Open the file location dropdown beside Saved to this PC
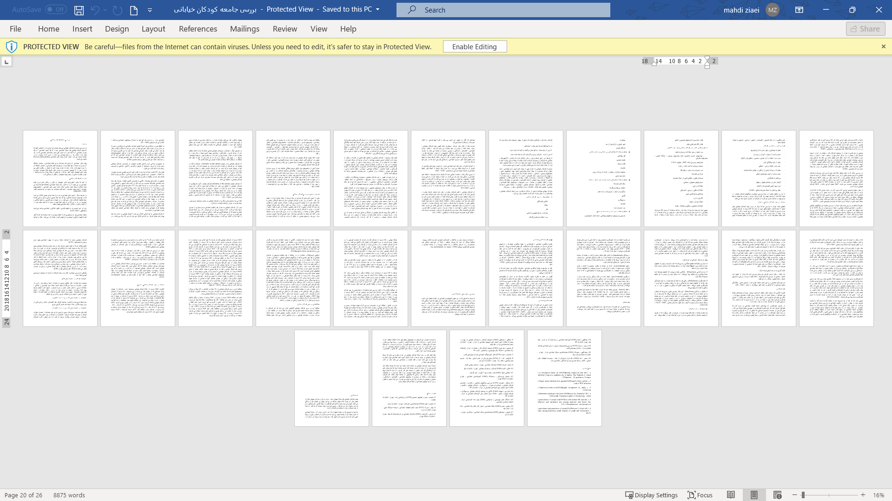Viewport: 892px width, 501px height. click(x=377, y=9)
